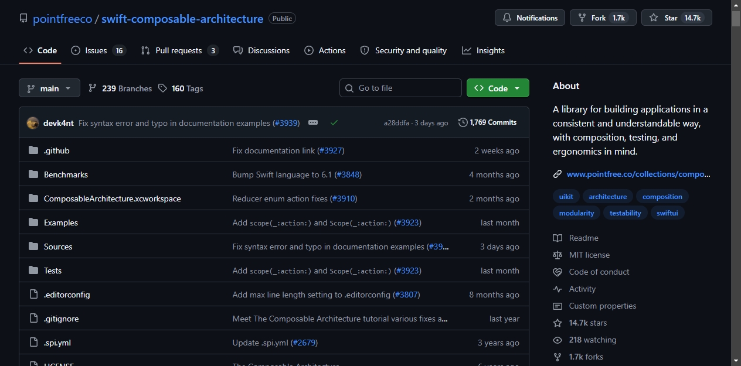
Task: Open 'Meet The Composable Architecture tutorial' commit
Action: [x=341, y=319]
